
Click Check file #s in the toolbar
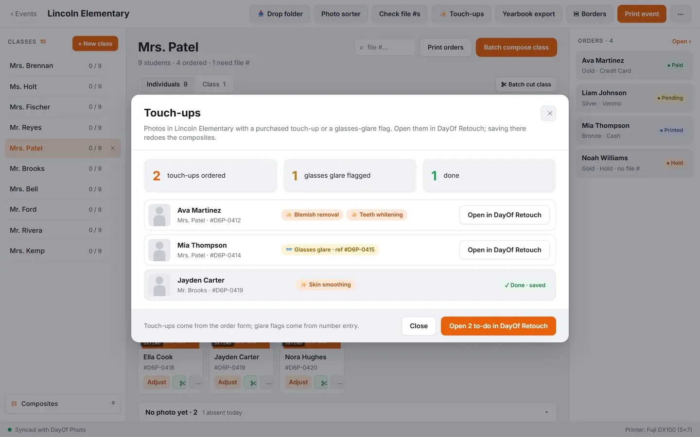pyautogui.click(x=400, y=14)
